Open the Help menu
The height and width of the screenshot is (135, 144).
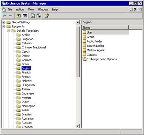point(55,9)
